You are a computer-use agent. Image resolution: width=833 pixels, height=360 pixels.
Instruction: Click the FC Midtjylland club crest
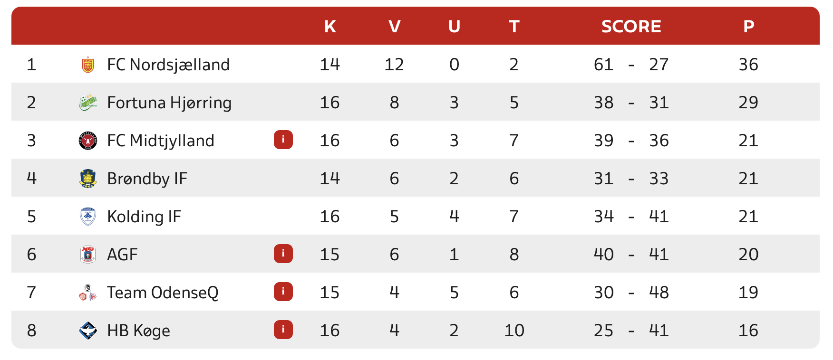click(88, 141)
